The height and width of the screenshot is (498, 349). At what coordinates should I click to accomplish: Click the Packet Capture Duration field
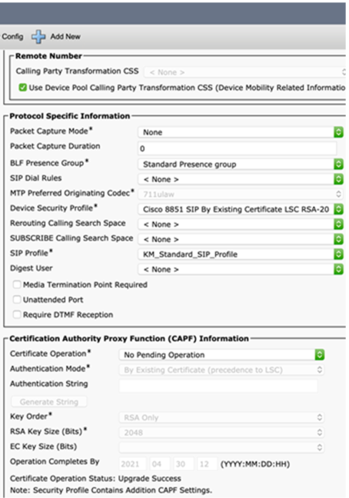[238, 148]
